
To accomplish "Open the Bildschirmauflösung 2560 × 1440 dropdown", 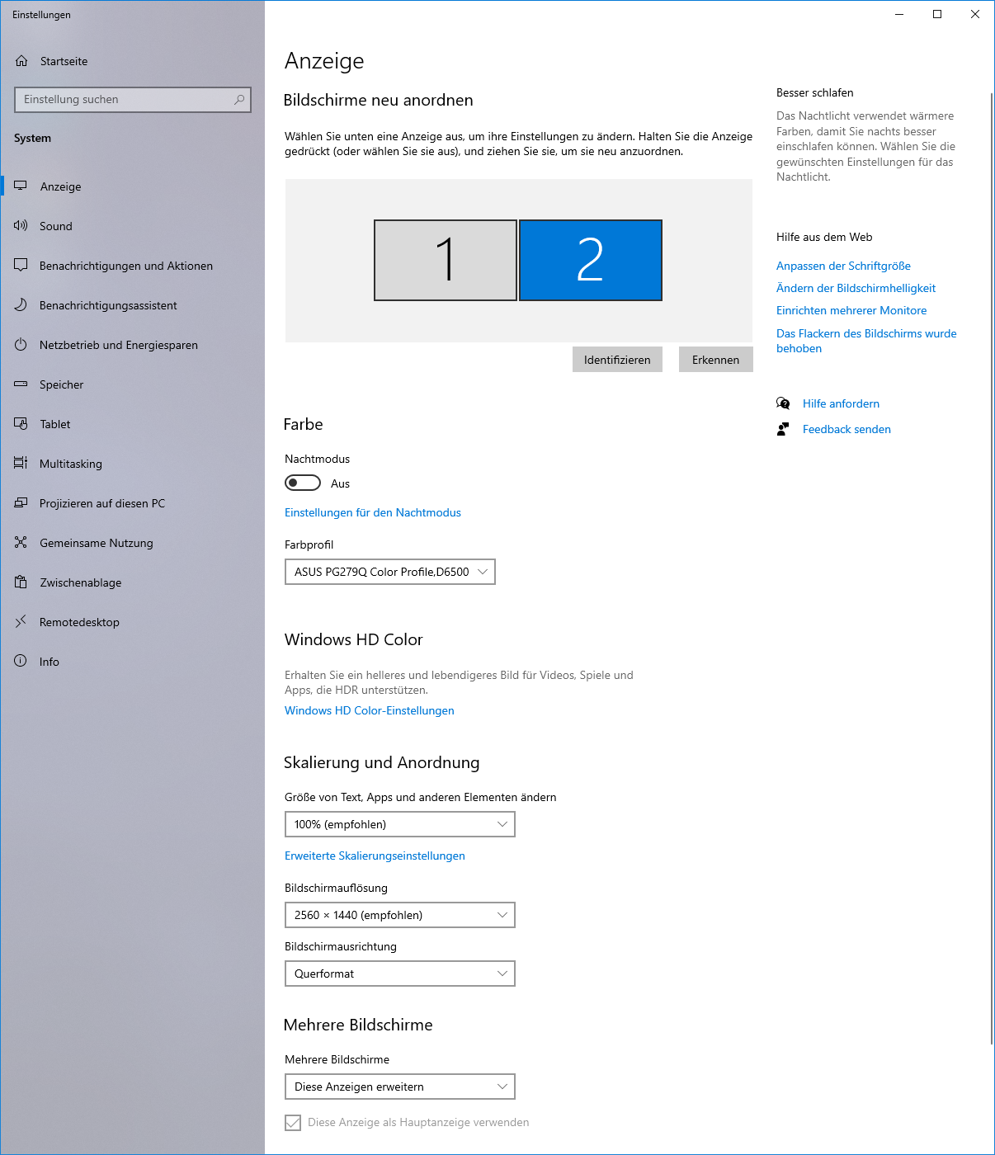I will (400, 915).
